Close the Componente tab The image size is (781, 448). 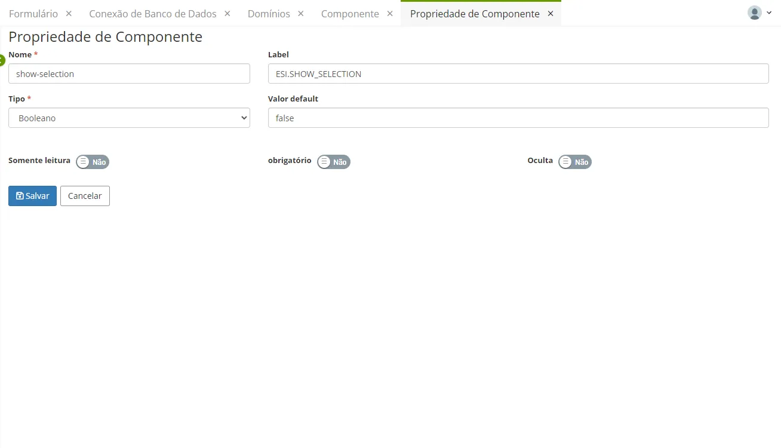click(x=390, y=13)
